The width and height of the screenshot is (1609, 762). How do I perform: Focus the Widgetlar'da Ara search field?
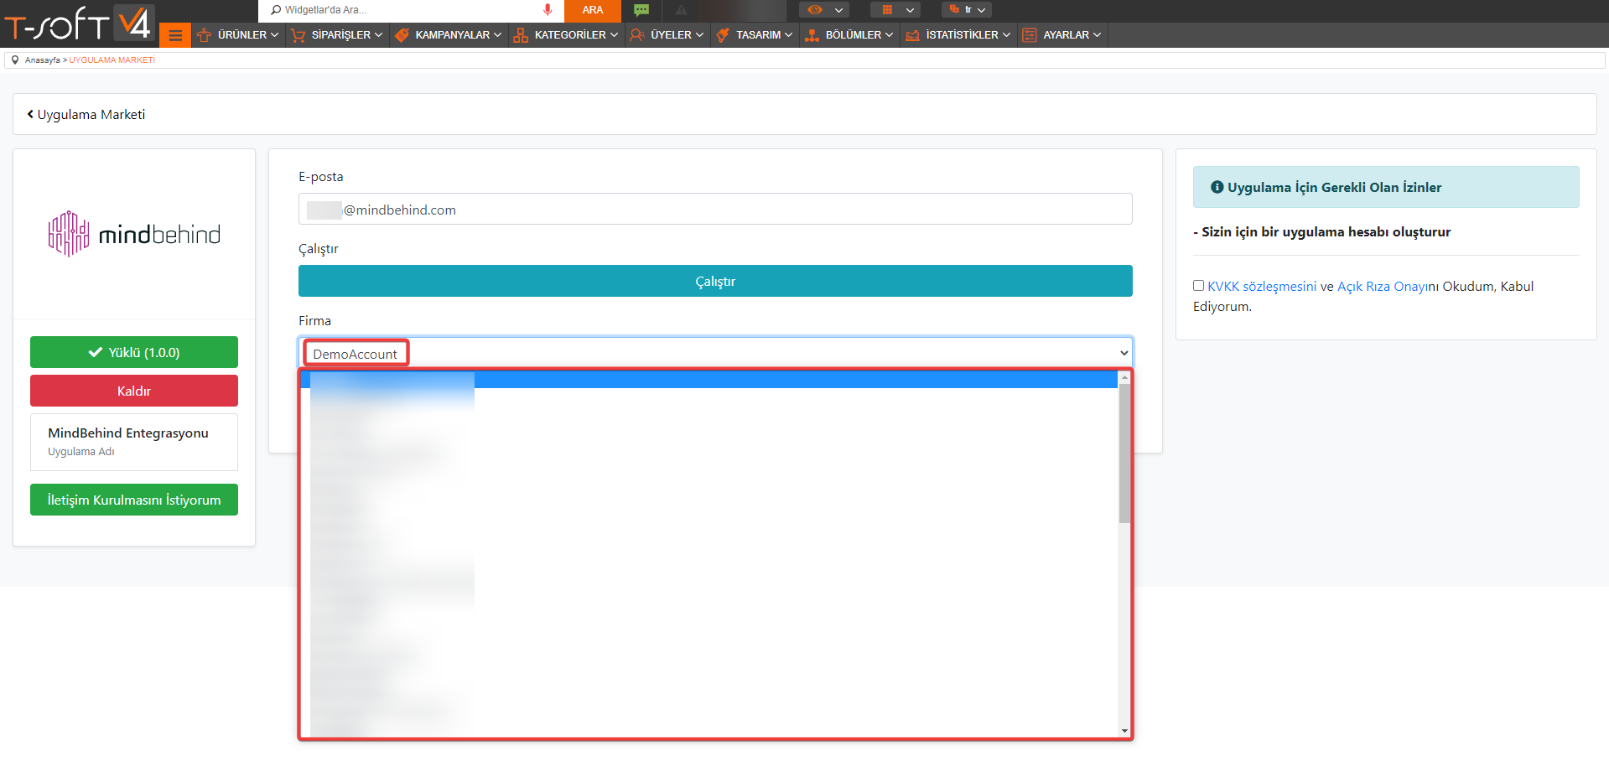[x=411, y=10]
